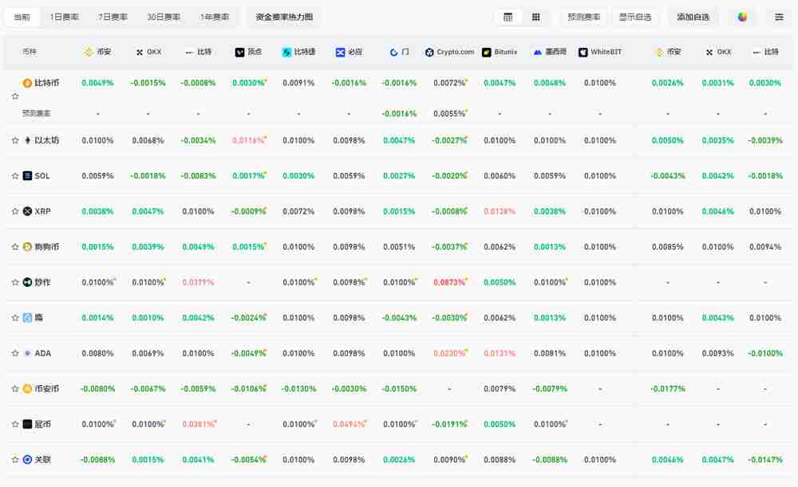Star the 以太坊 row as favorite

click(x=15, y=140)
